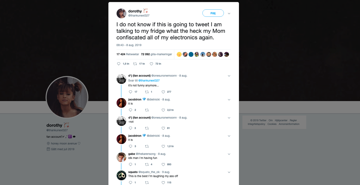Retweet squato's "This is the best" reply
Screen dimensions: 360x185
coord(147,183)
